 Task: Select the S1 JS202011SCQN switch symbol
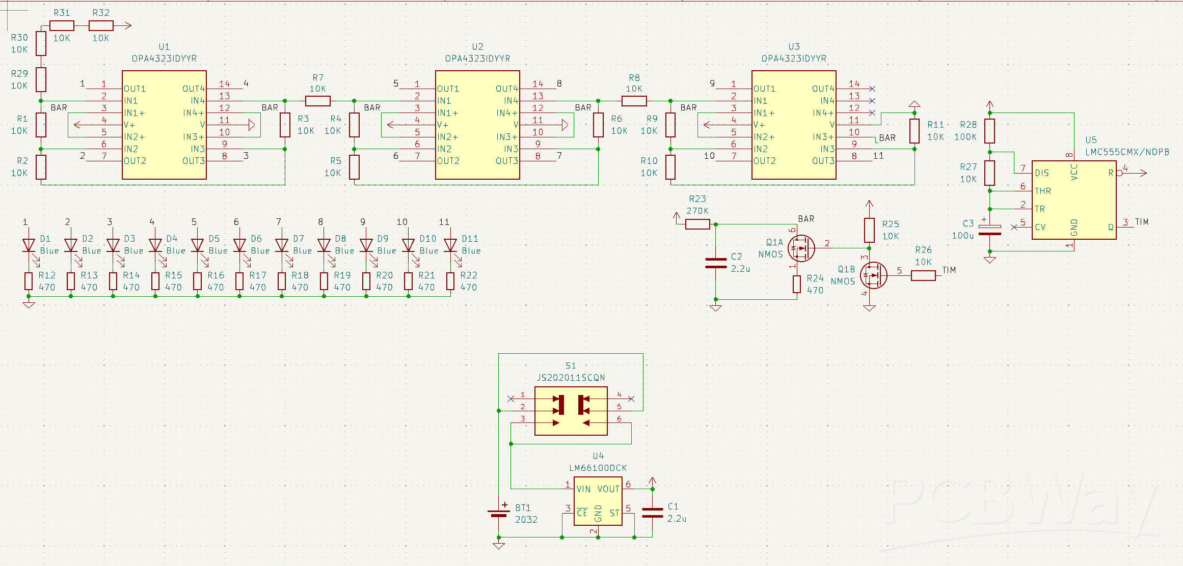click(571, 411)
